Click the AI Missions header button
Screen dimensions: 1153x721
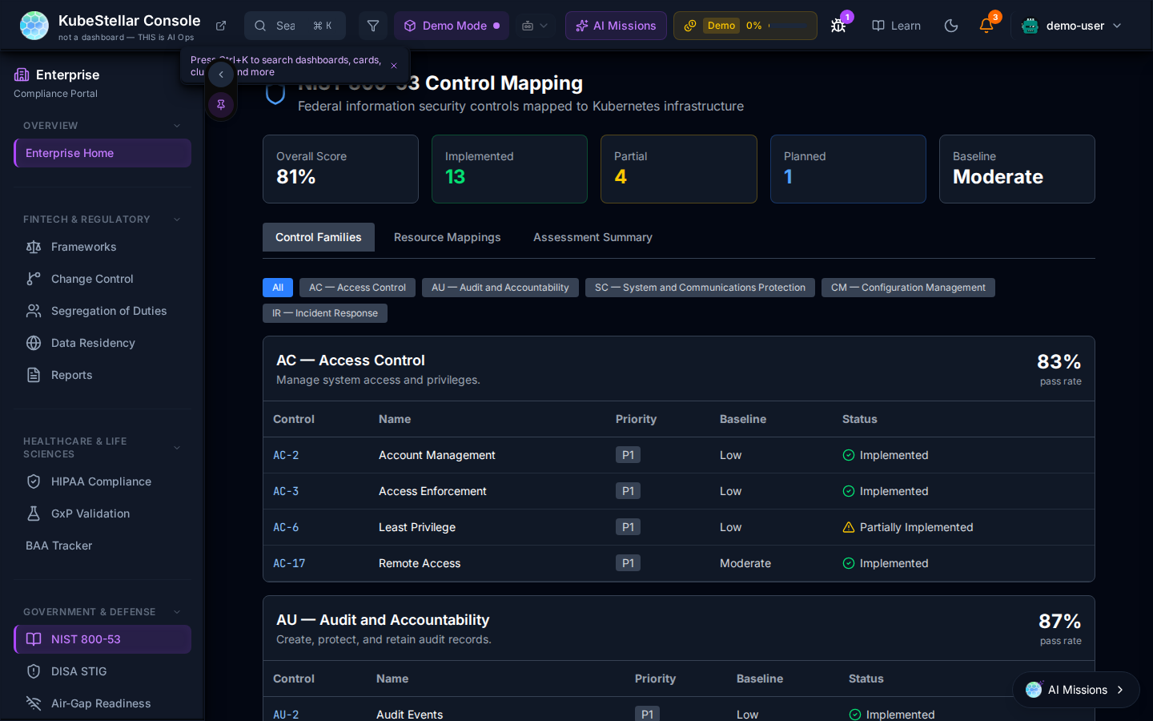coord(616,26)
